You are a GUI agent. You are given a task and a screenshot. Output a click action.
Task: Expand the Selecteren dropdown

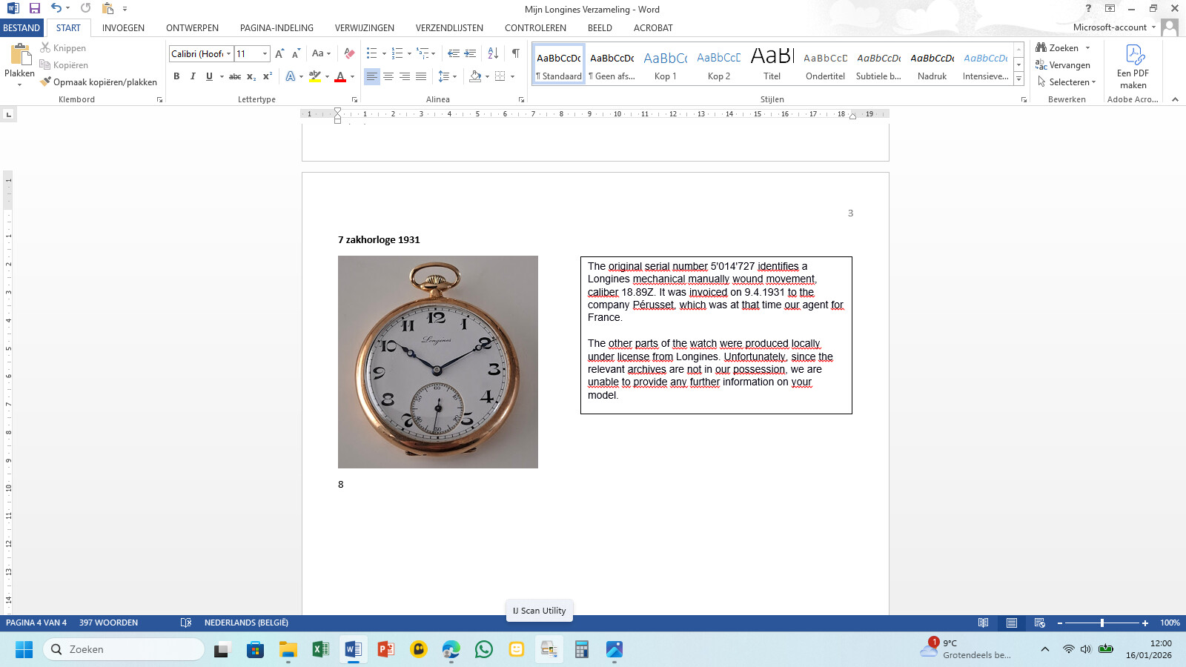point(1093,82)
